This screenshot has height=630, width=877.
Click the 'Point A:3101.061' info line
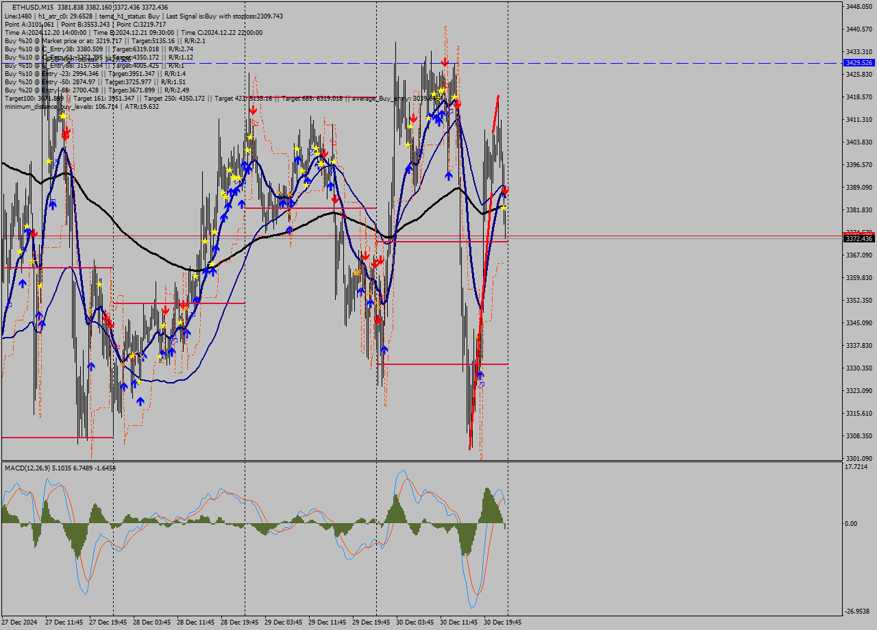click(85, 24)
